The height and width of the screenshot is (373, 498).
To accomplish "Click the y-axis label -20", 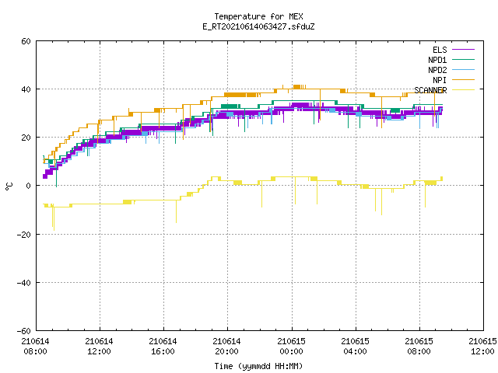I will (24, 235).
